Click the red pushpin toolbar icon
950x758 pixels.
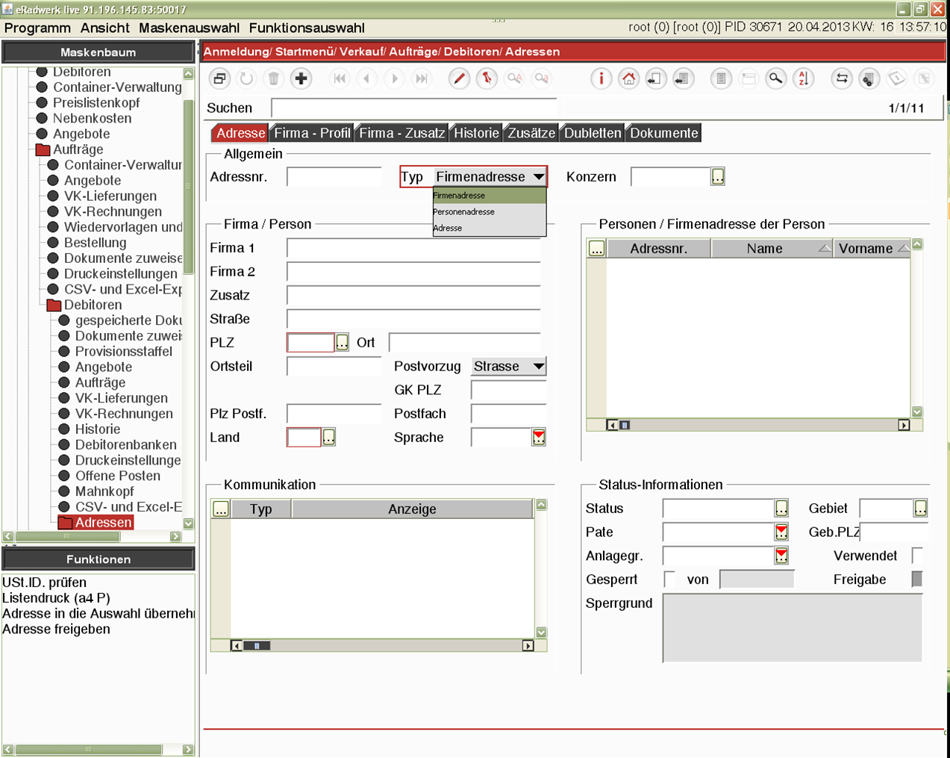coord(487,78)
